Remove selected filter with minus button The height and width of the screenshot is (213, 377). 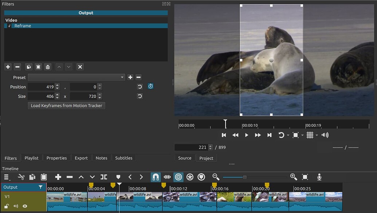click(17, 67)
